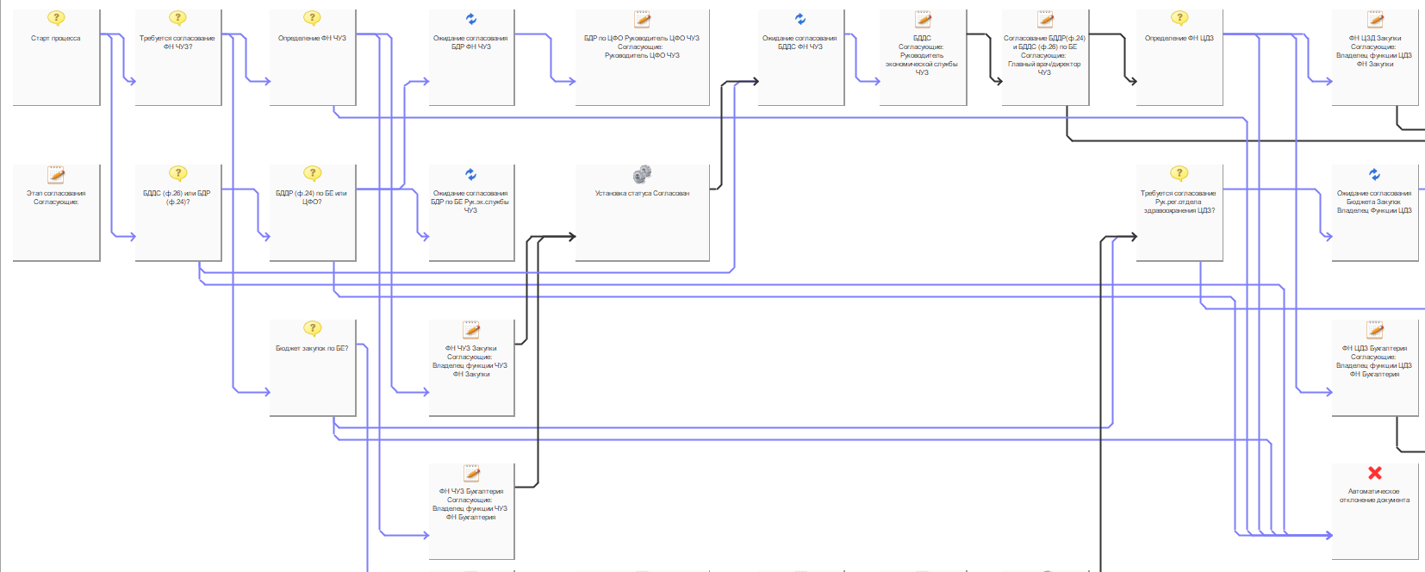Click the question icon on 'Старт процесса' node
The width and height of the screenshot is (1425, 572).
tap(56, 18)
